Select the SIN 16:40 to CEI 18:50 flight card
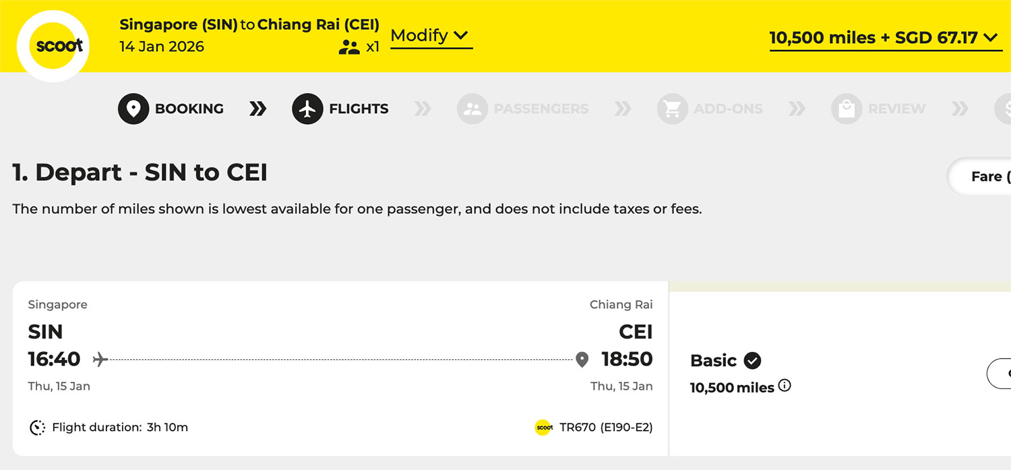 click(340, 368)
